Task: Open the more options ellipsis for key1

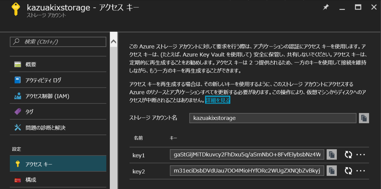Action: coord(360,154)
